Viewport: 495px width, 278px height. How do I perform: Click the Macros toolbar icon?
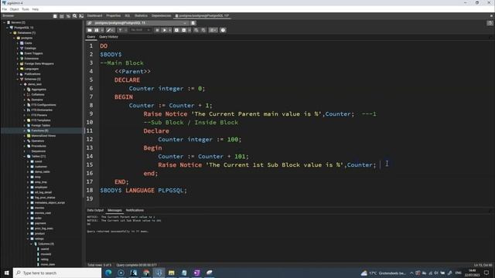tap(213, 30)
